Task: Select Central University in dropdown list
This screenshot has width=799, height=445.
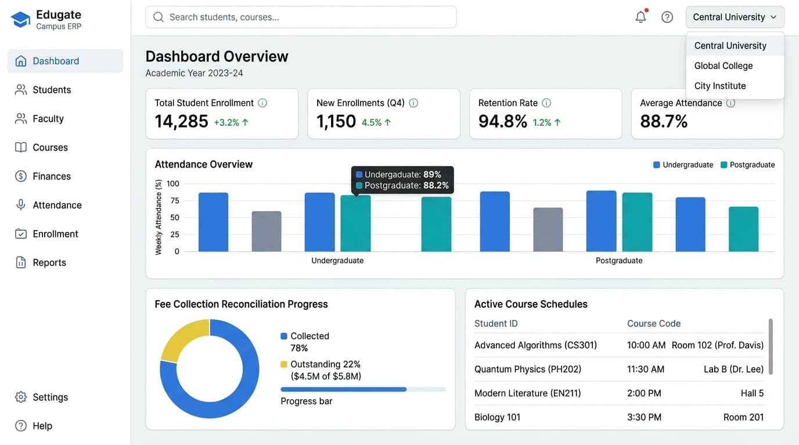Action: (735, 46)
